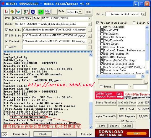
Task: Click the Lock SIM button
Action: [143, 103]
